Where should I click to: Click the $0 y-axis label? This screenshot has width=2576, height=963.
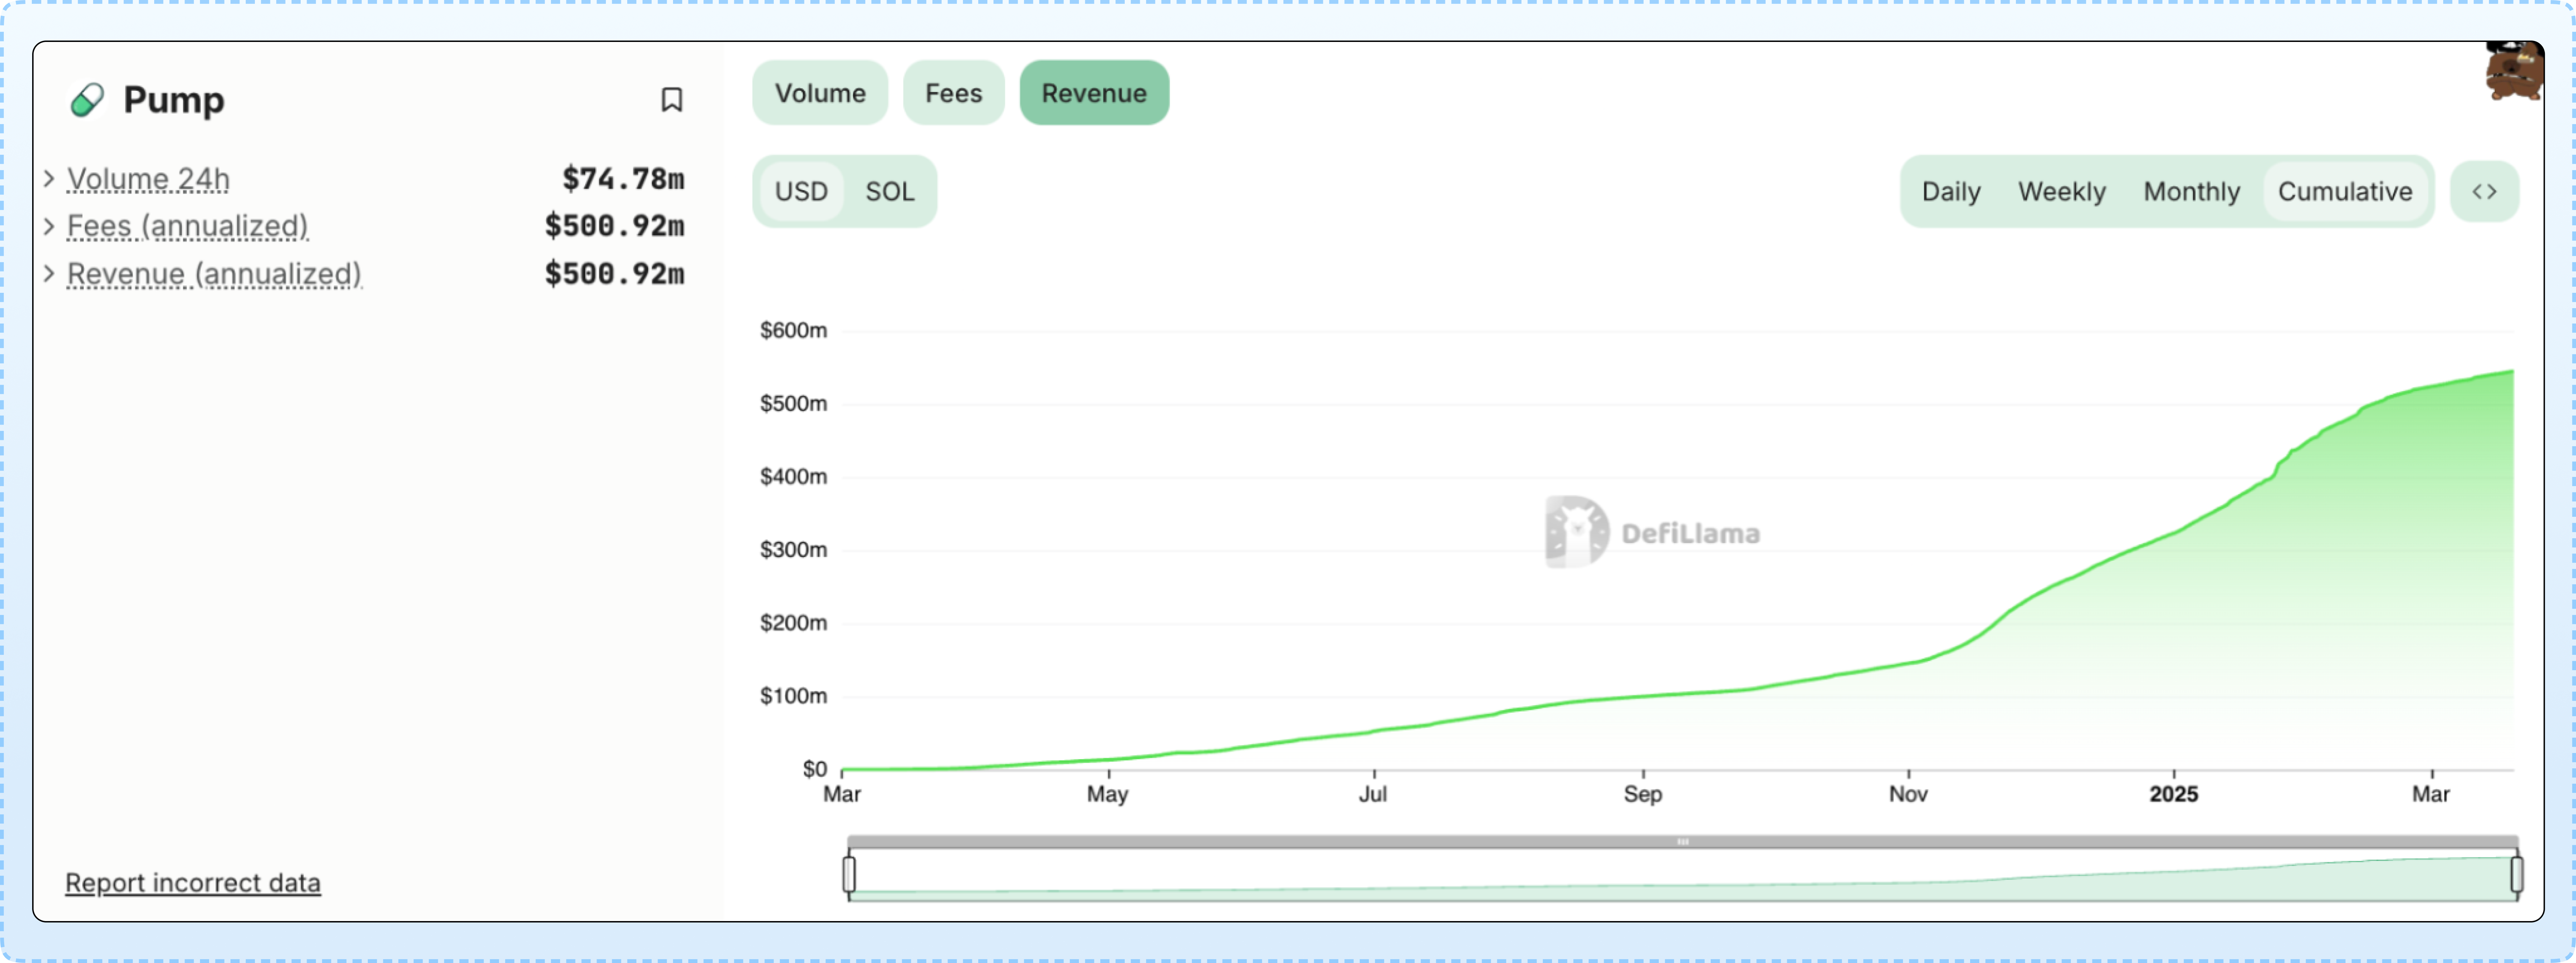click(x=815, y=769)
